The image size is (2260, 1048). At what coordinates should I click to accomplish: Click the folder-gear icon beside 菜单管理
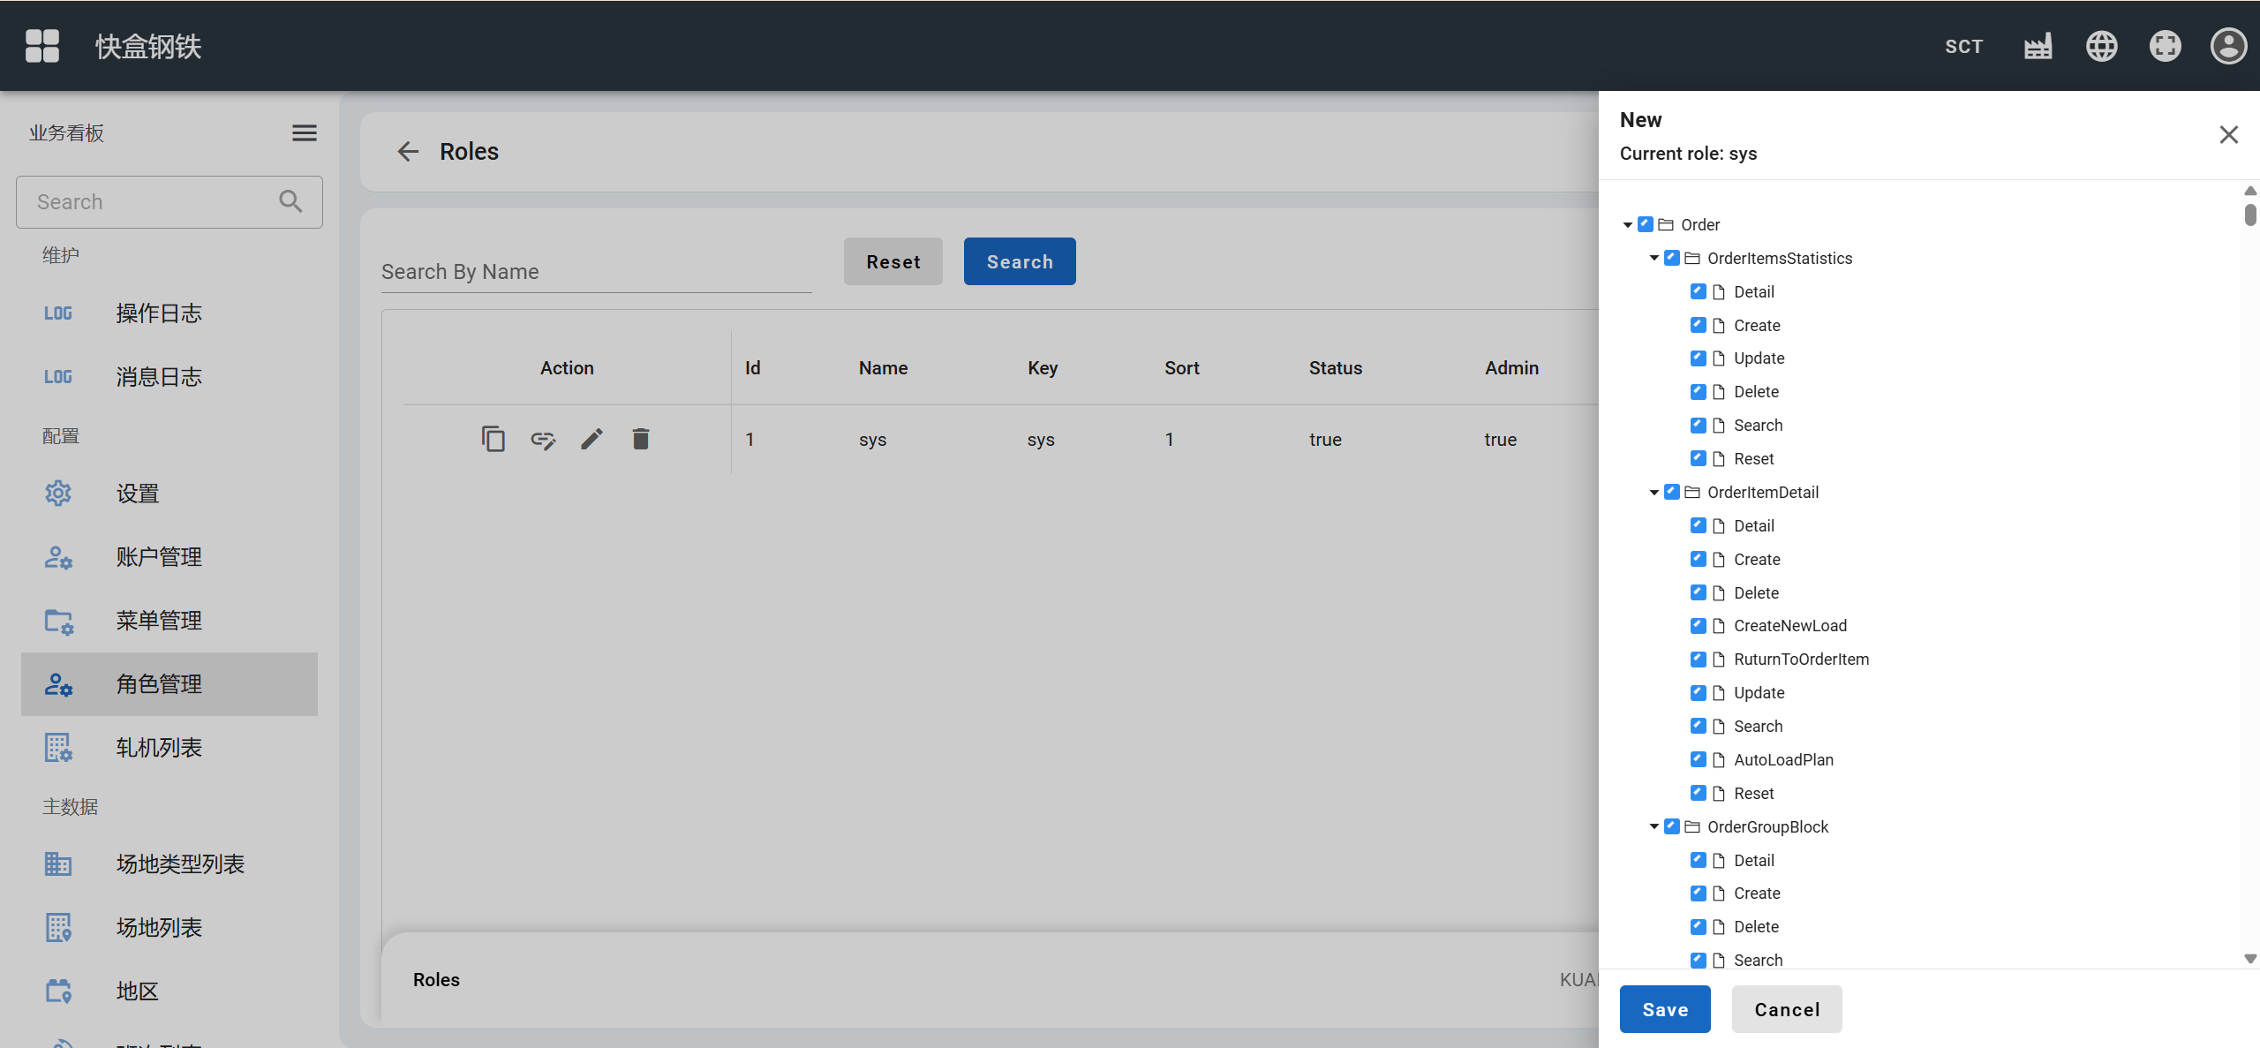point(58,621)
